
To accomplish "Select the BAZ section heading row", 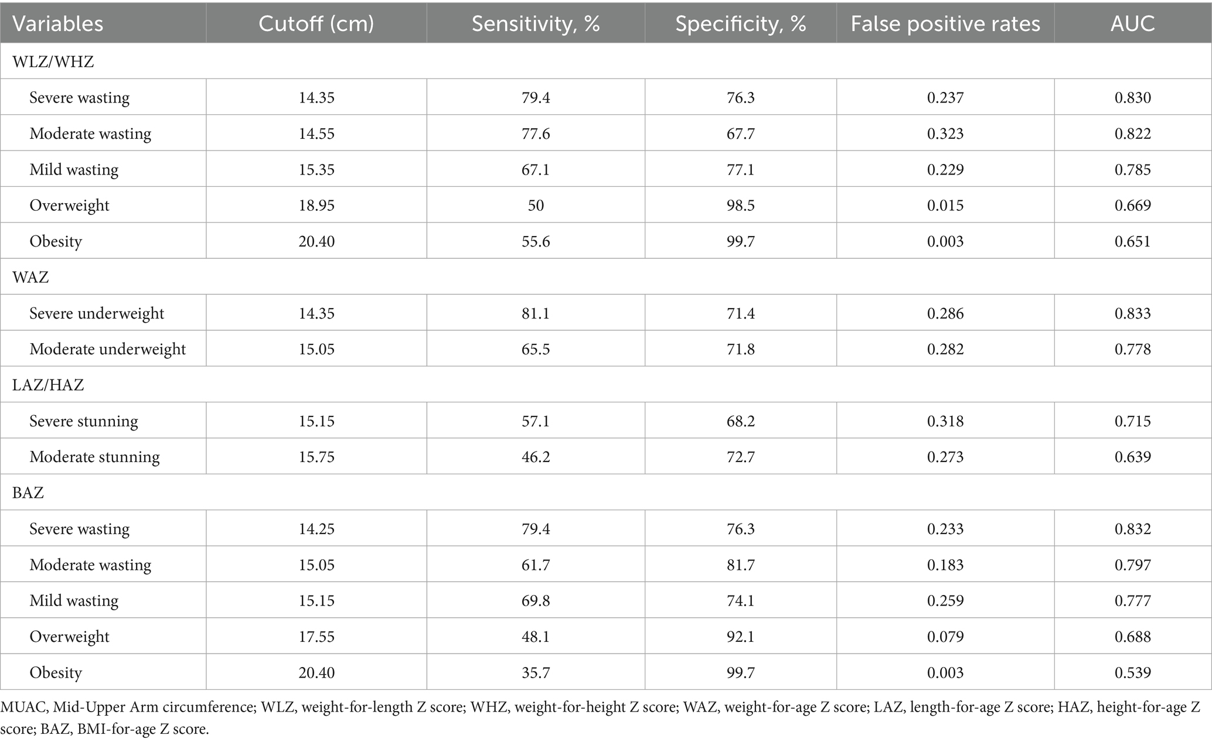I will 28,493.
